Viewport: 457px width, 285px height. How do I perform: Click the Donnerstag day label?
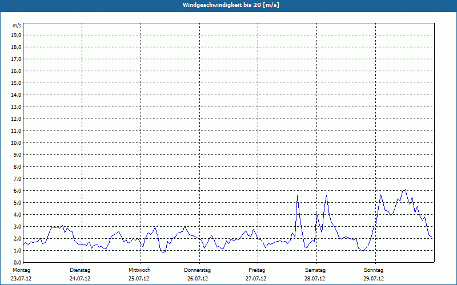tap(197, 270)
